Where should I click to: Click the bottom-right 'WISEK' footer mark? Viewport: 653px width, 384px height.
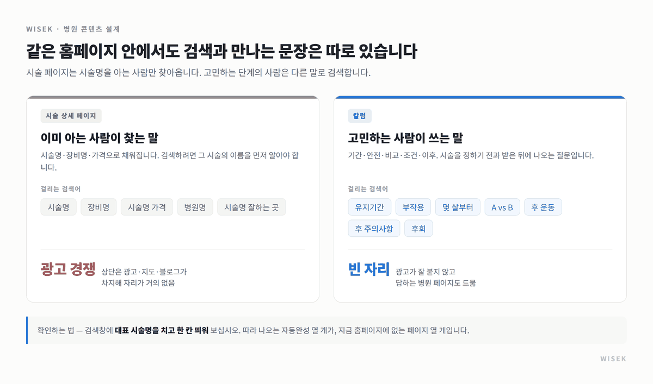613,359
